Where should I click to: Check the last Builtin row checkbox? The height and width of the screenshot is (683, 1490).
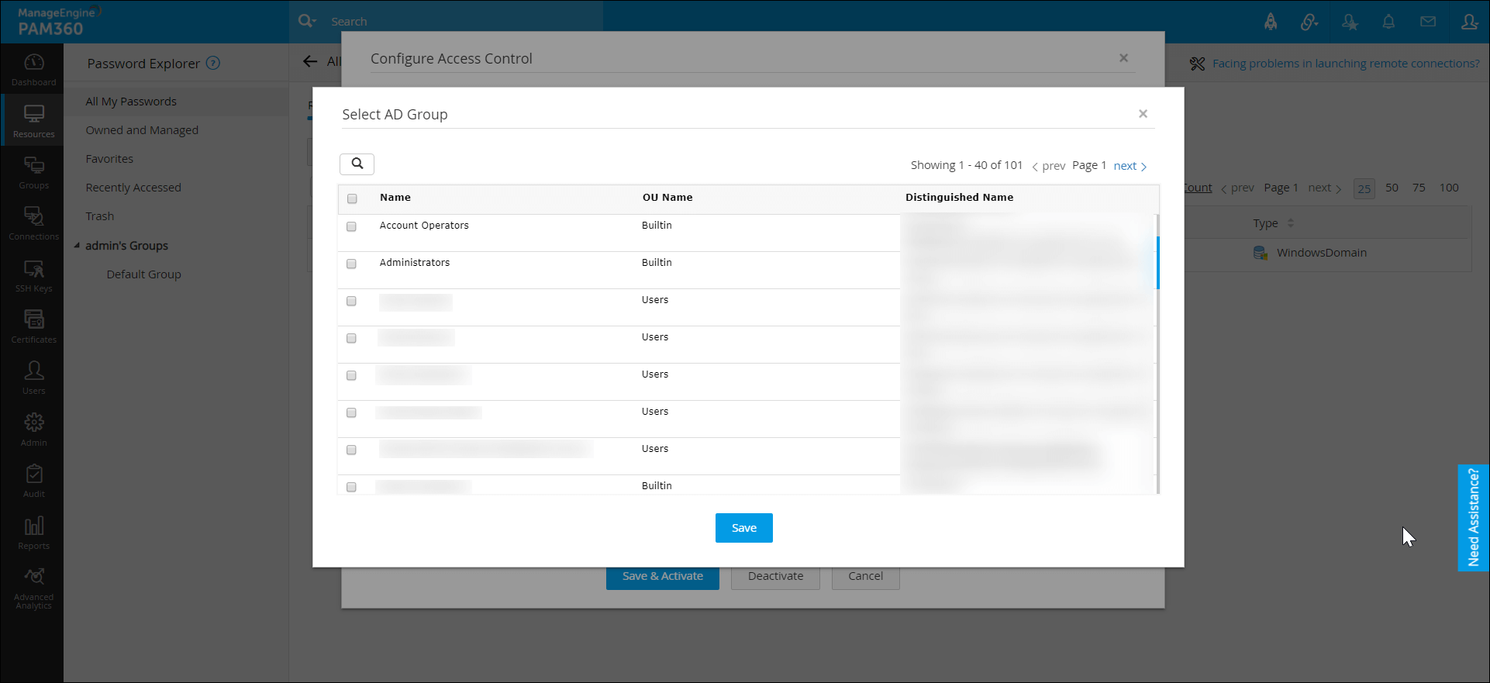pyautogui.click(x=351, y=487)
